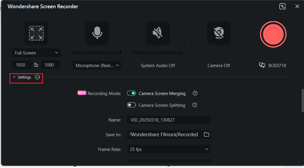304x168 pixels.
Task: Open the Frame Rate 25 fps dropdown
Action: (169, 149)
